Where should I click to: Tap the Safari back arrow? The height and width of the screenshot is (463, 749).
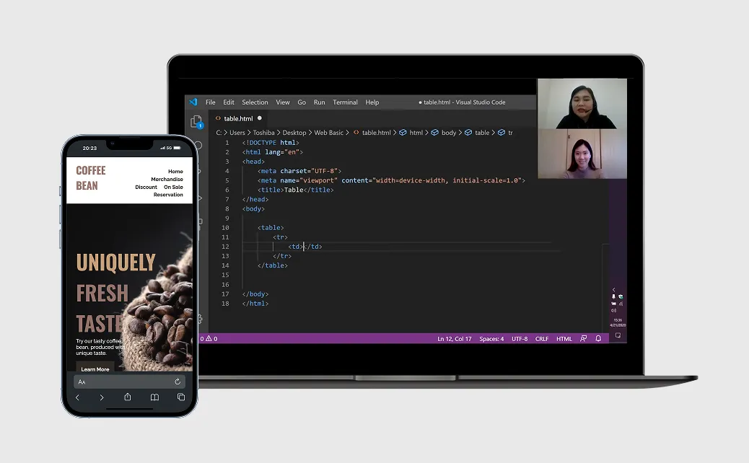point(78,397)
